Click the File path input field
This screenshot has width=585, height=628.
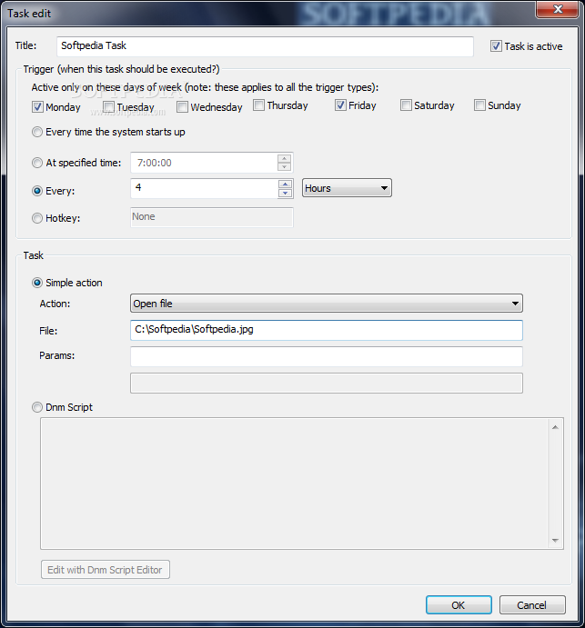coord(327,330)
